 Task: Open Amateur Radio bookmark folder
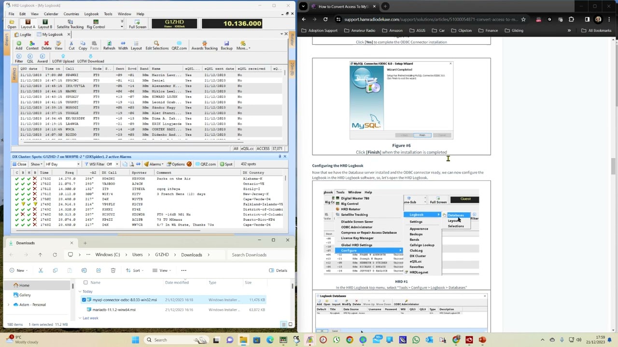360,30
